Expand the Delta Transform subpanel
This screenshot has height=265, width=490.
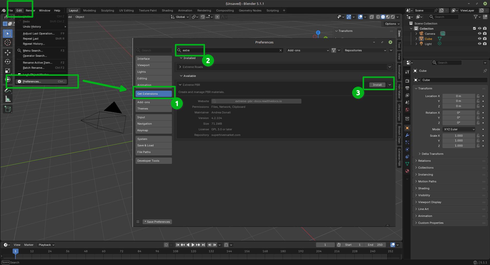(432, 154)
